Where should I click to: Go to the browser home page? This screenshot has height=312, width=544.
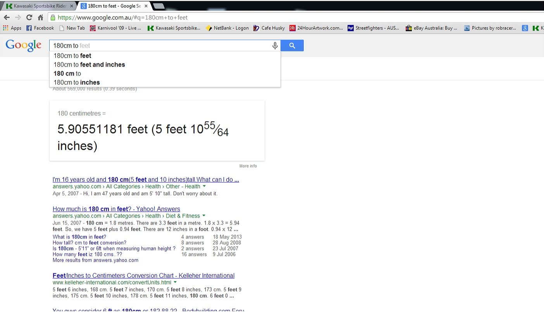[x=40, y=17]
